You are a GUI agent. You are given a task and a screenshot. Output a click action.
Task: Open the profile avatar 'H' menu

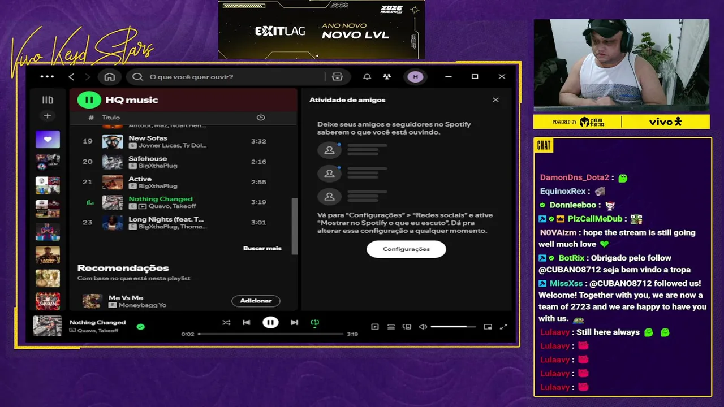(415, 77)
